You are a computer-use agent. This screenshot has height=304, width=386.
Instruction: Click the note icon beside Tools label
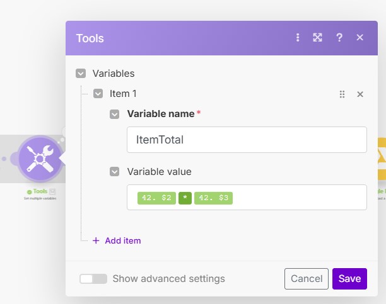pyautogui.click(x=52, y=191)
